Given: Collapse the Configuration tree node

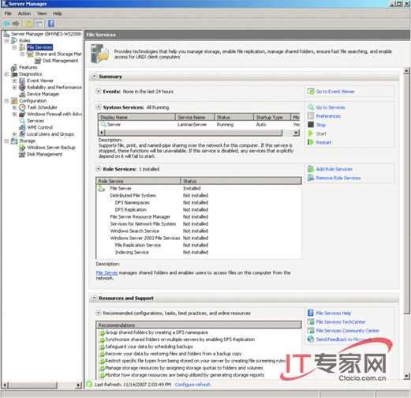Looking at the screenshot, I should click(x=7, y=100).
